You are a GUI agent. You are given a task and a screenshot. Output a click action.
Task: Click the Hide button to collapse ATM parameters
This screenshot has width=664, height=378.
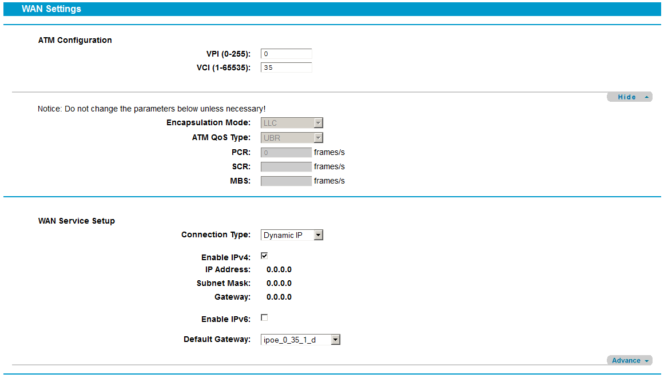click(x=629, y=96)
